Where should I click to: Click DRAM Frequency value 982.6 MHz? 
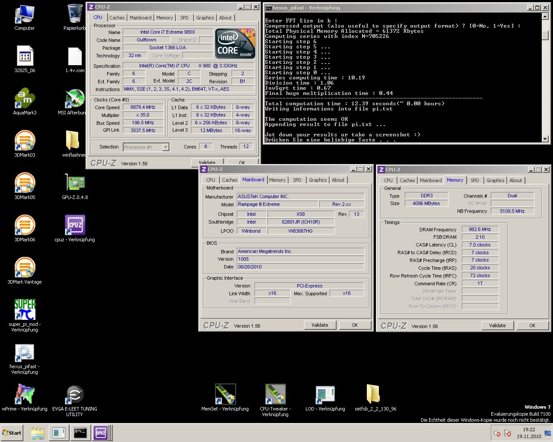click(480, 229)
